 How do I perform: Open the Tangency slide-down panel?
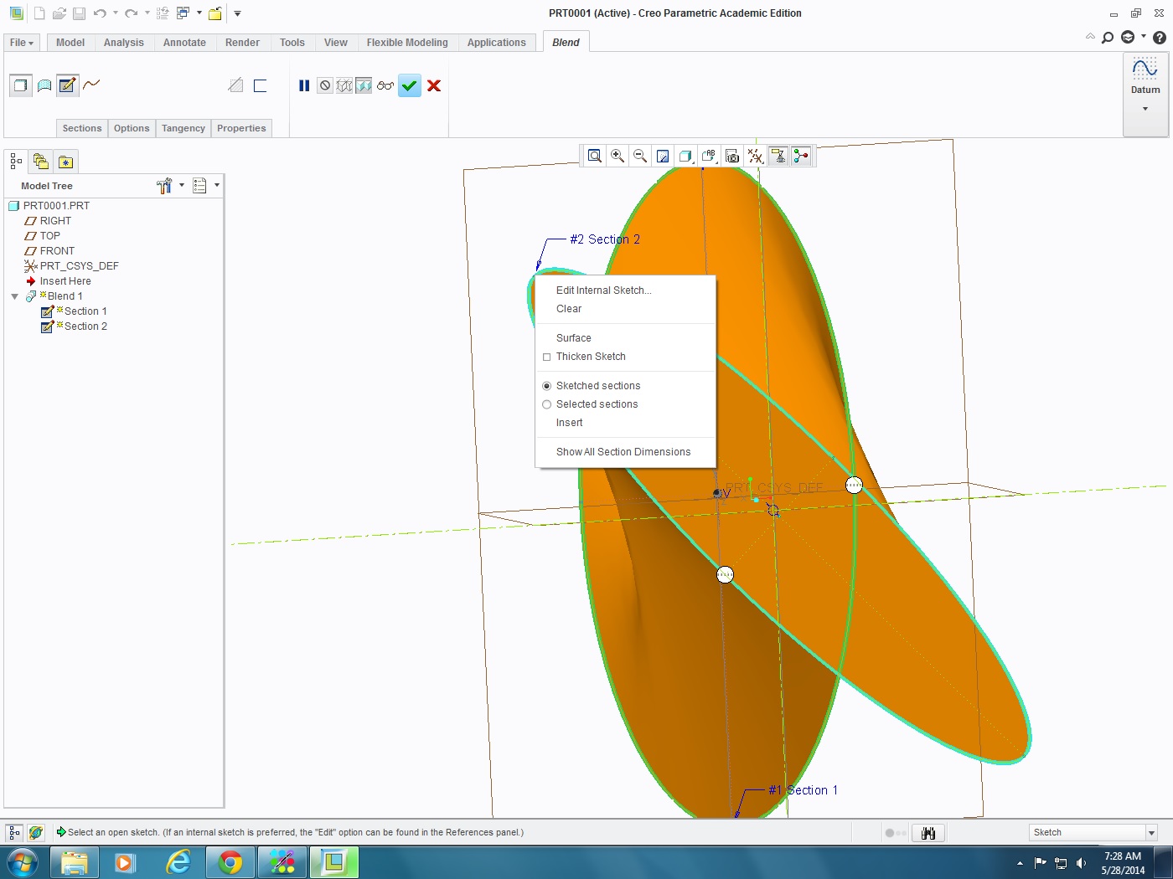(183, 128)
